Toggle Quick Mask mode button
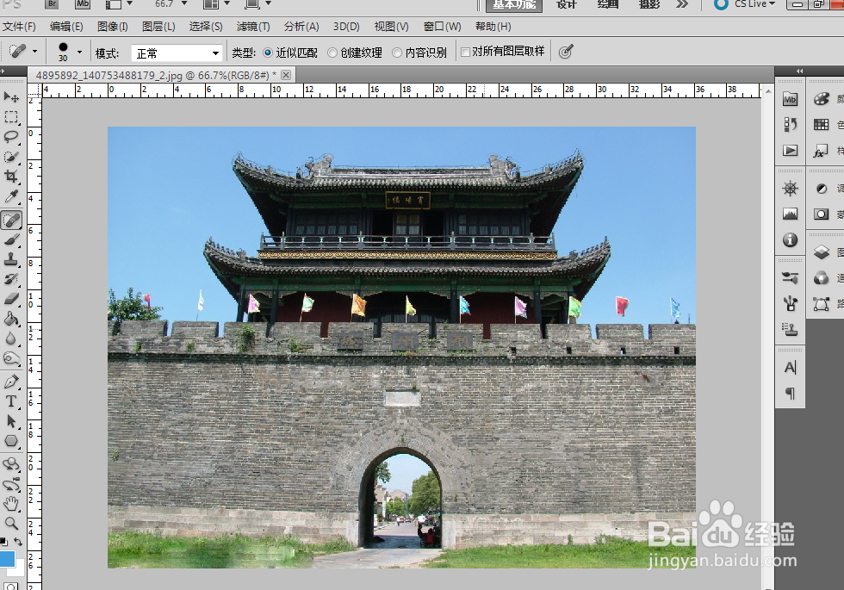Viewport: 844px width, 590px height. pyautogui.click(x=10, y=586)
